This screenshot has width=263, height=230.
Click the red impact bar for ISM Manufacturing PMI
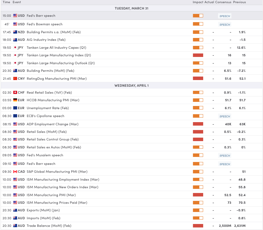click(198, 195)
